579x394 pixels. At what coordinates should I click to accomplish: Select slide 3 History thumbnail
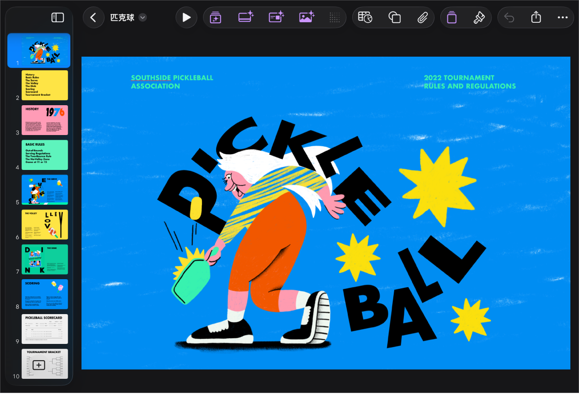pyautogui.click(x=45, y=120)
